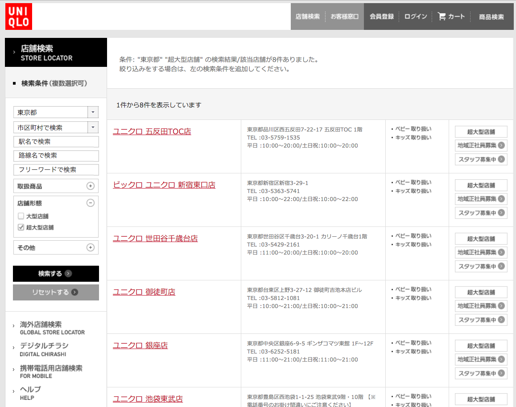Click 地域正社員募集 for 銀座店
This screenshot has height=407, width=516.
481,359
